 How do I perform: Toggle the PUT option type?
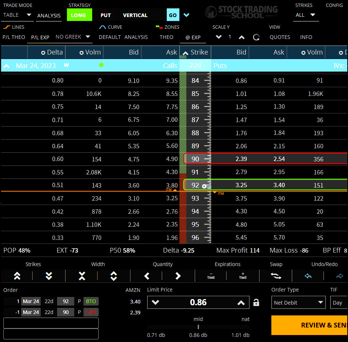[x=105, y=15]
